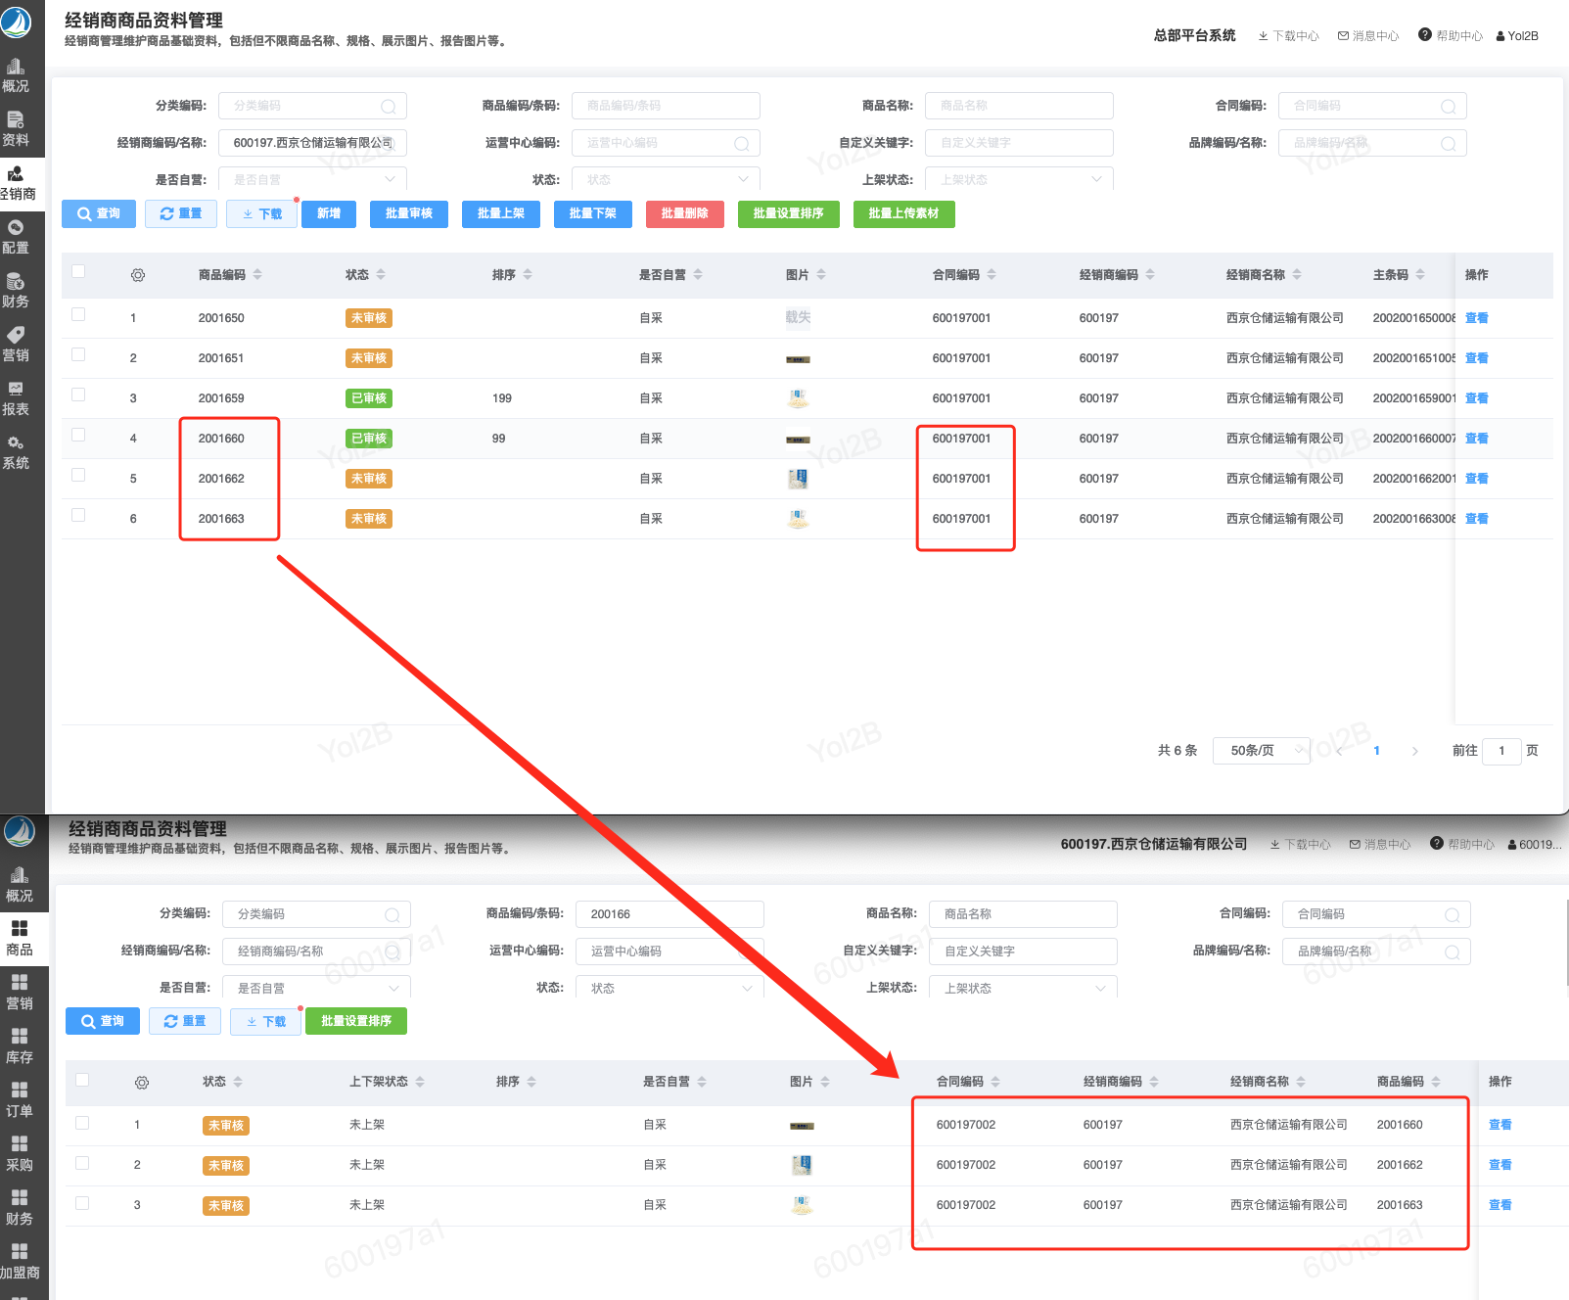The height and width of the screenshot is (1300, 1569).
Task: Select 营销 in the bottom window sidebar
Action: pos(20,992)
